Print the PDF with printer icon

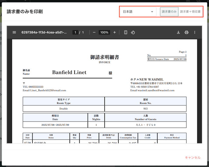(x=187, y=32)
